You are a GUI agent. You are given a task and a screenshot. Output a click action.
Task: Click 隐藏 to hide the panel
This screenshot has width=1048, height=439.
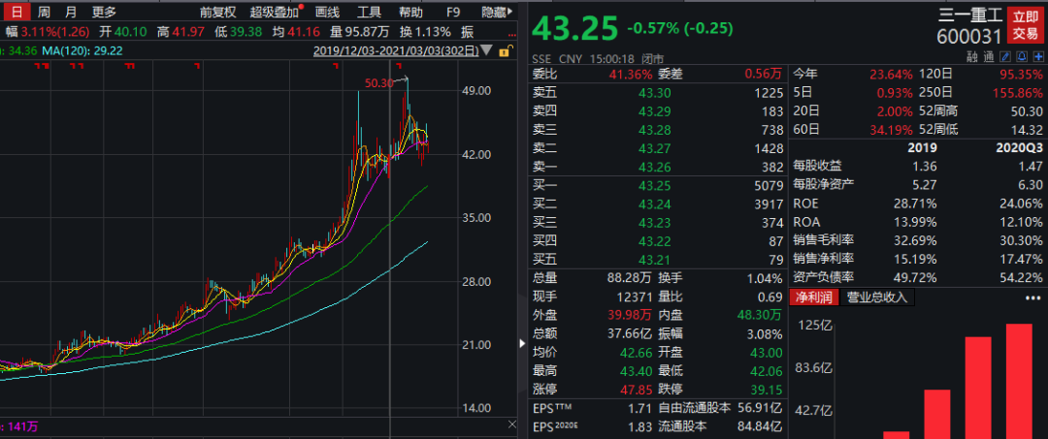pyautogui.click(x=499, y=12)
